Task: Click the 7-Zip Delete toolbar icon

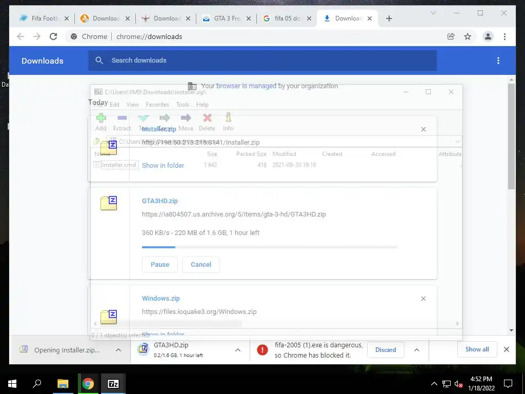Action: pyautogui.click(x=207, y=117)
